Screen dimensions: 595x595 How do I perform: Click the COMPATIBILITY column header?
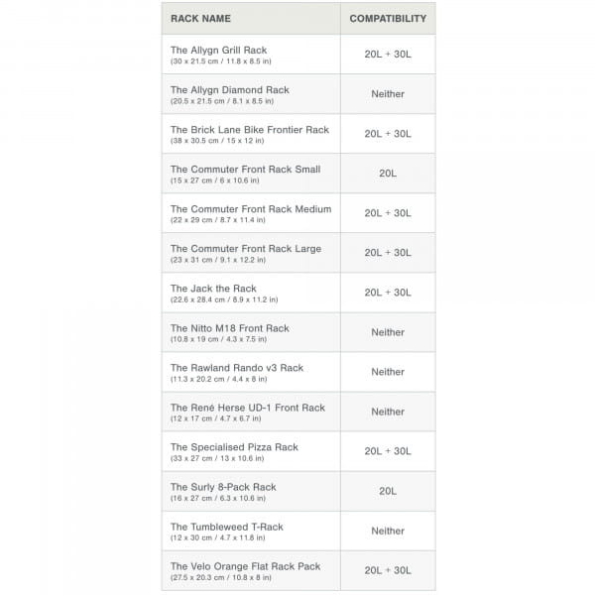pyautogui.click(x=388, y=19)
